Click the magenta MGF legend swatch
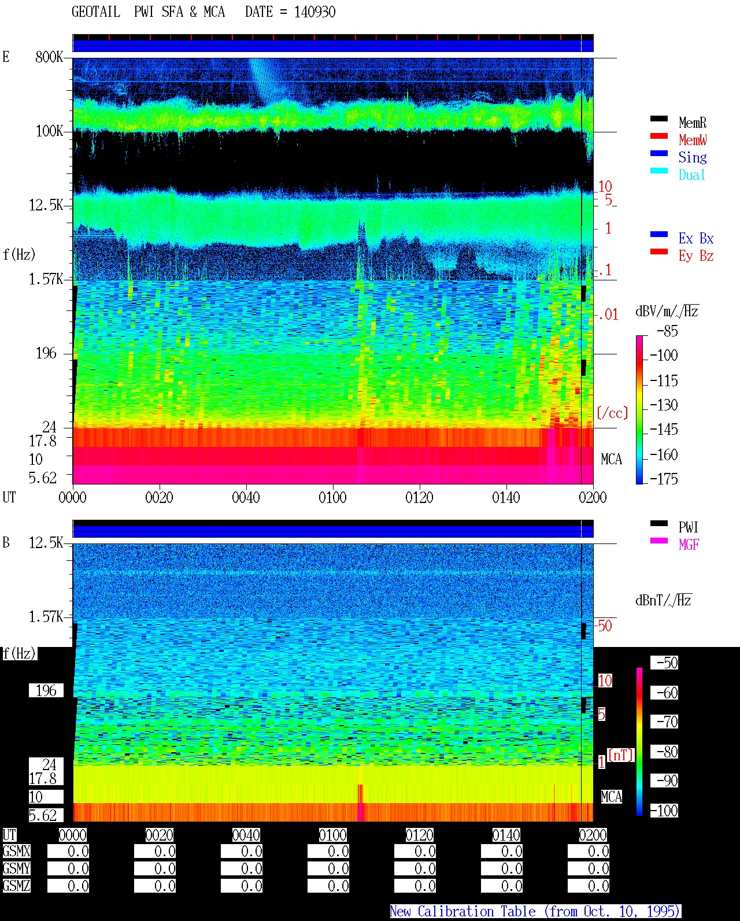The width and height of the screenshot is (740, 921). [x=659, y=541]
